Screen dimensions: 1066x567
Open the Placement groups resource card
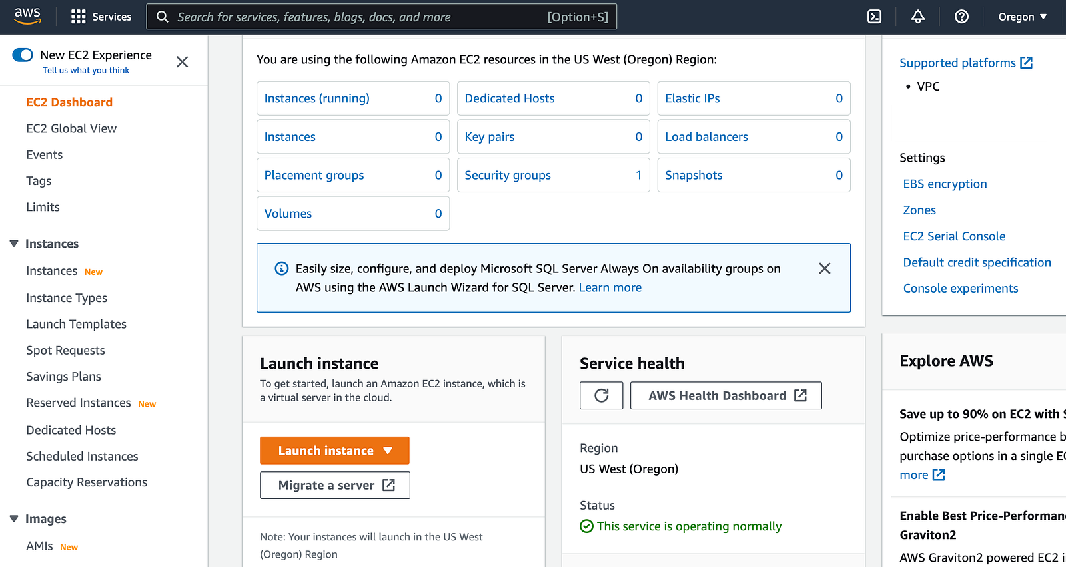point(353,175)
